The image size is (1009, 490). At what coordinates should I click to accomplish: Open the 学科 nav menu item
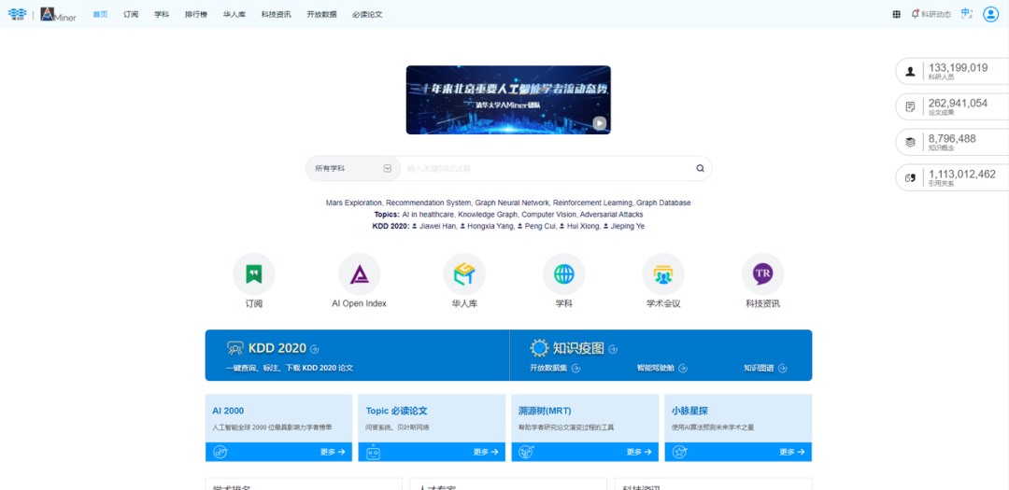[x=162, y=14]
